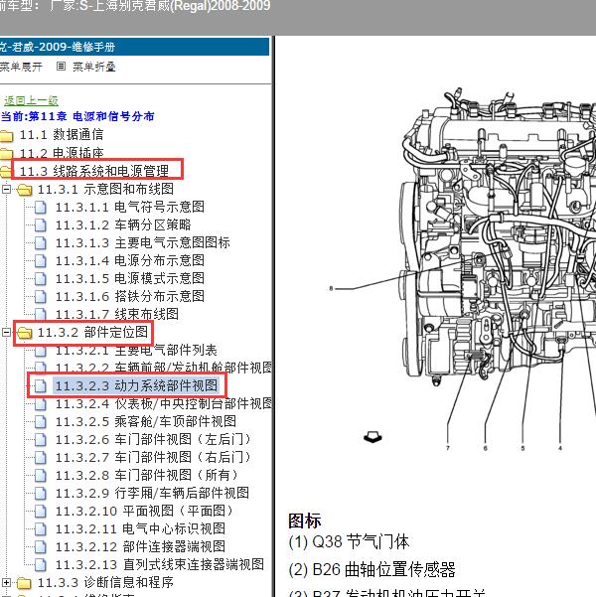Expand the 11.3.3 诊断信息和程序 node
The width and height of the screenshot is (596, 597).
[7, 582]
